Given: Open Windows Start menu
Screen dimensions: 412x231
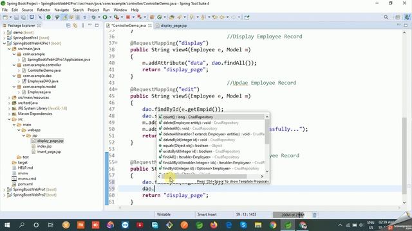Looking at the screenshot, I should tap(7, 225).
